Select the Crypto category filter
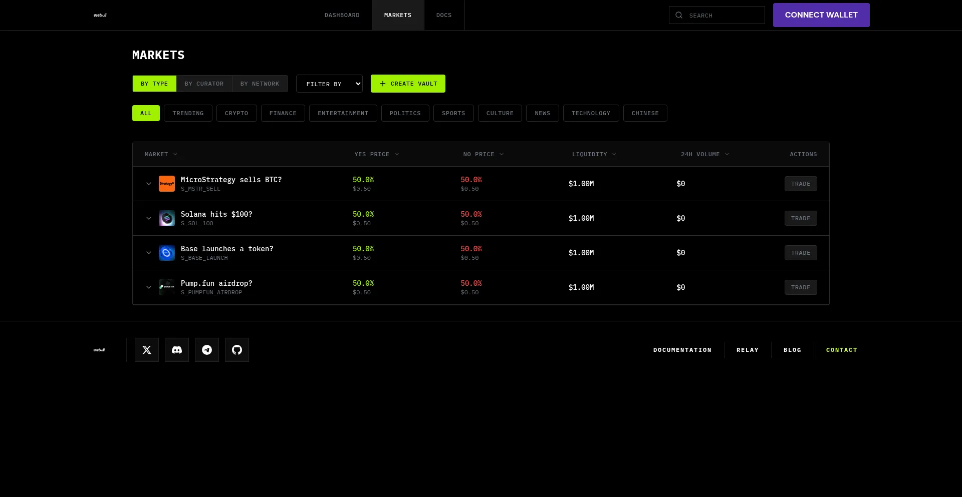This screenshot has width=962, height=497. click(236, 113)
